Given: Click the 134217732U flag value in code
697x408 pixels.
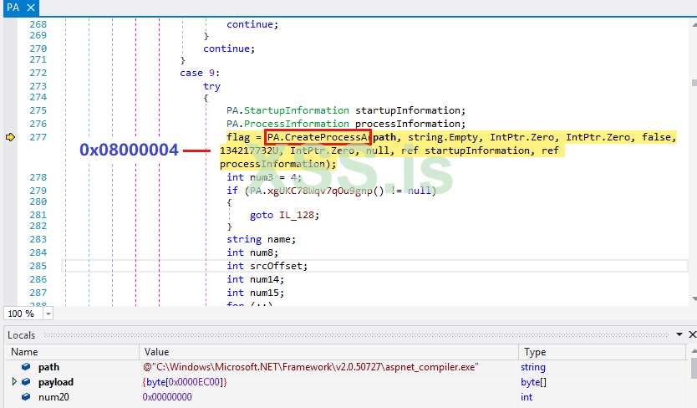Looking at the screenshot, I should pyautogui.click(x=249, y=150).
